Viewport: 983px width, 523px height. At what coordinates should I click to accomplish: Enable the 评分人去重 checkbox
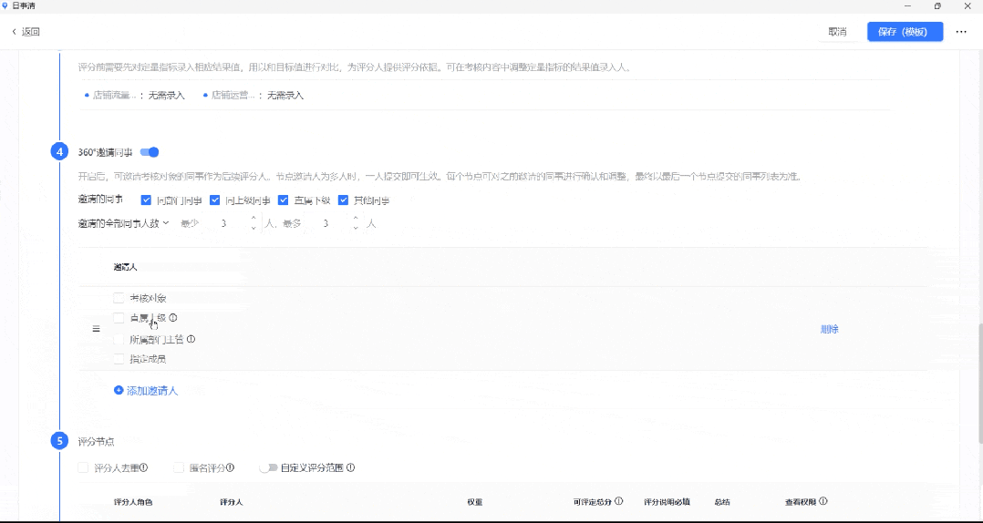click(x=83, y=467)
